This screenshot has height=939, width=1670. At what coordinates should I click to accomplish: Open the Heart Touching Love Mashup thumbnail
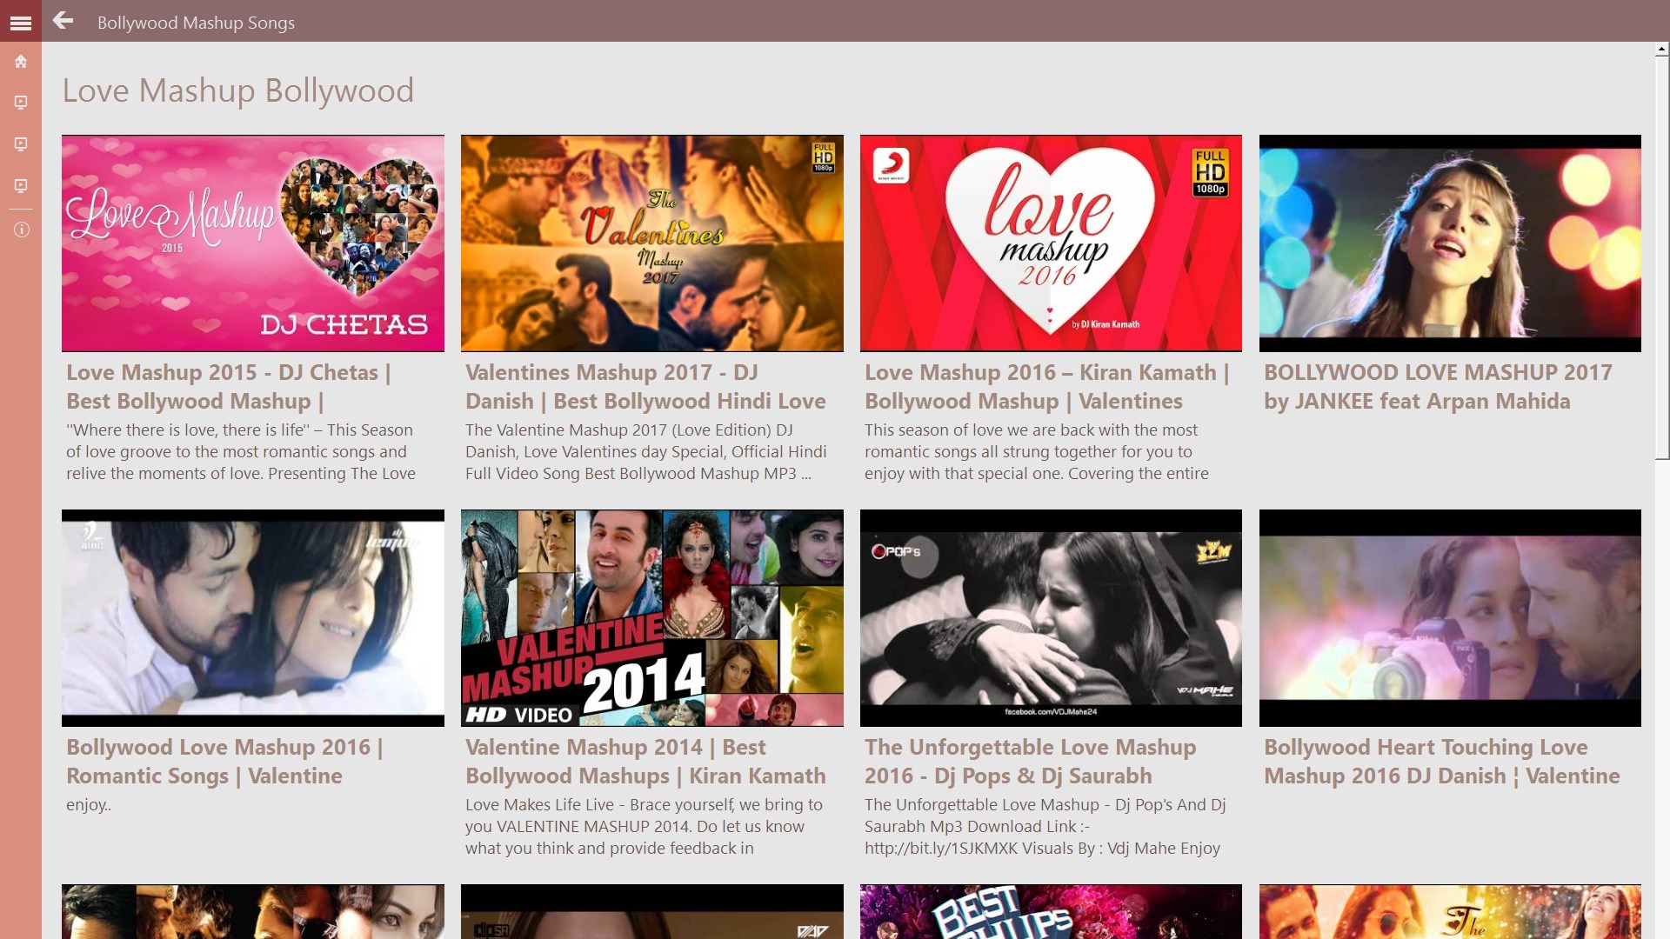click(x=1450, y=618)
